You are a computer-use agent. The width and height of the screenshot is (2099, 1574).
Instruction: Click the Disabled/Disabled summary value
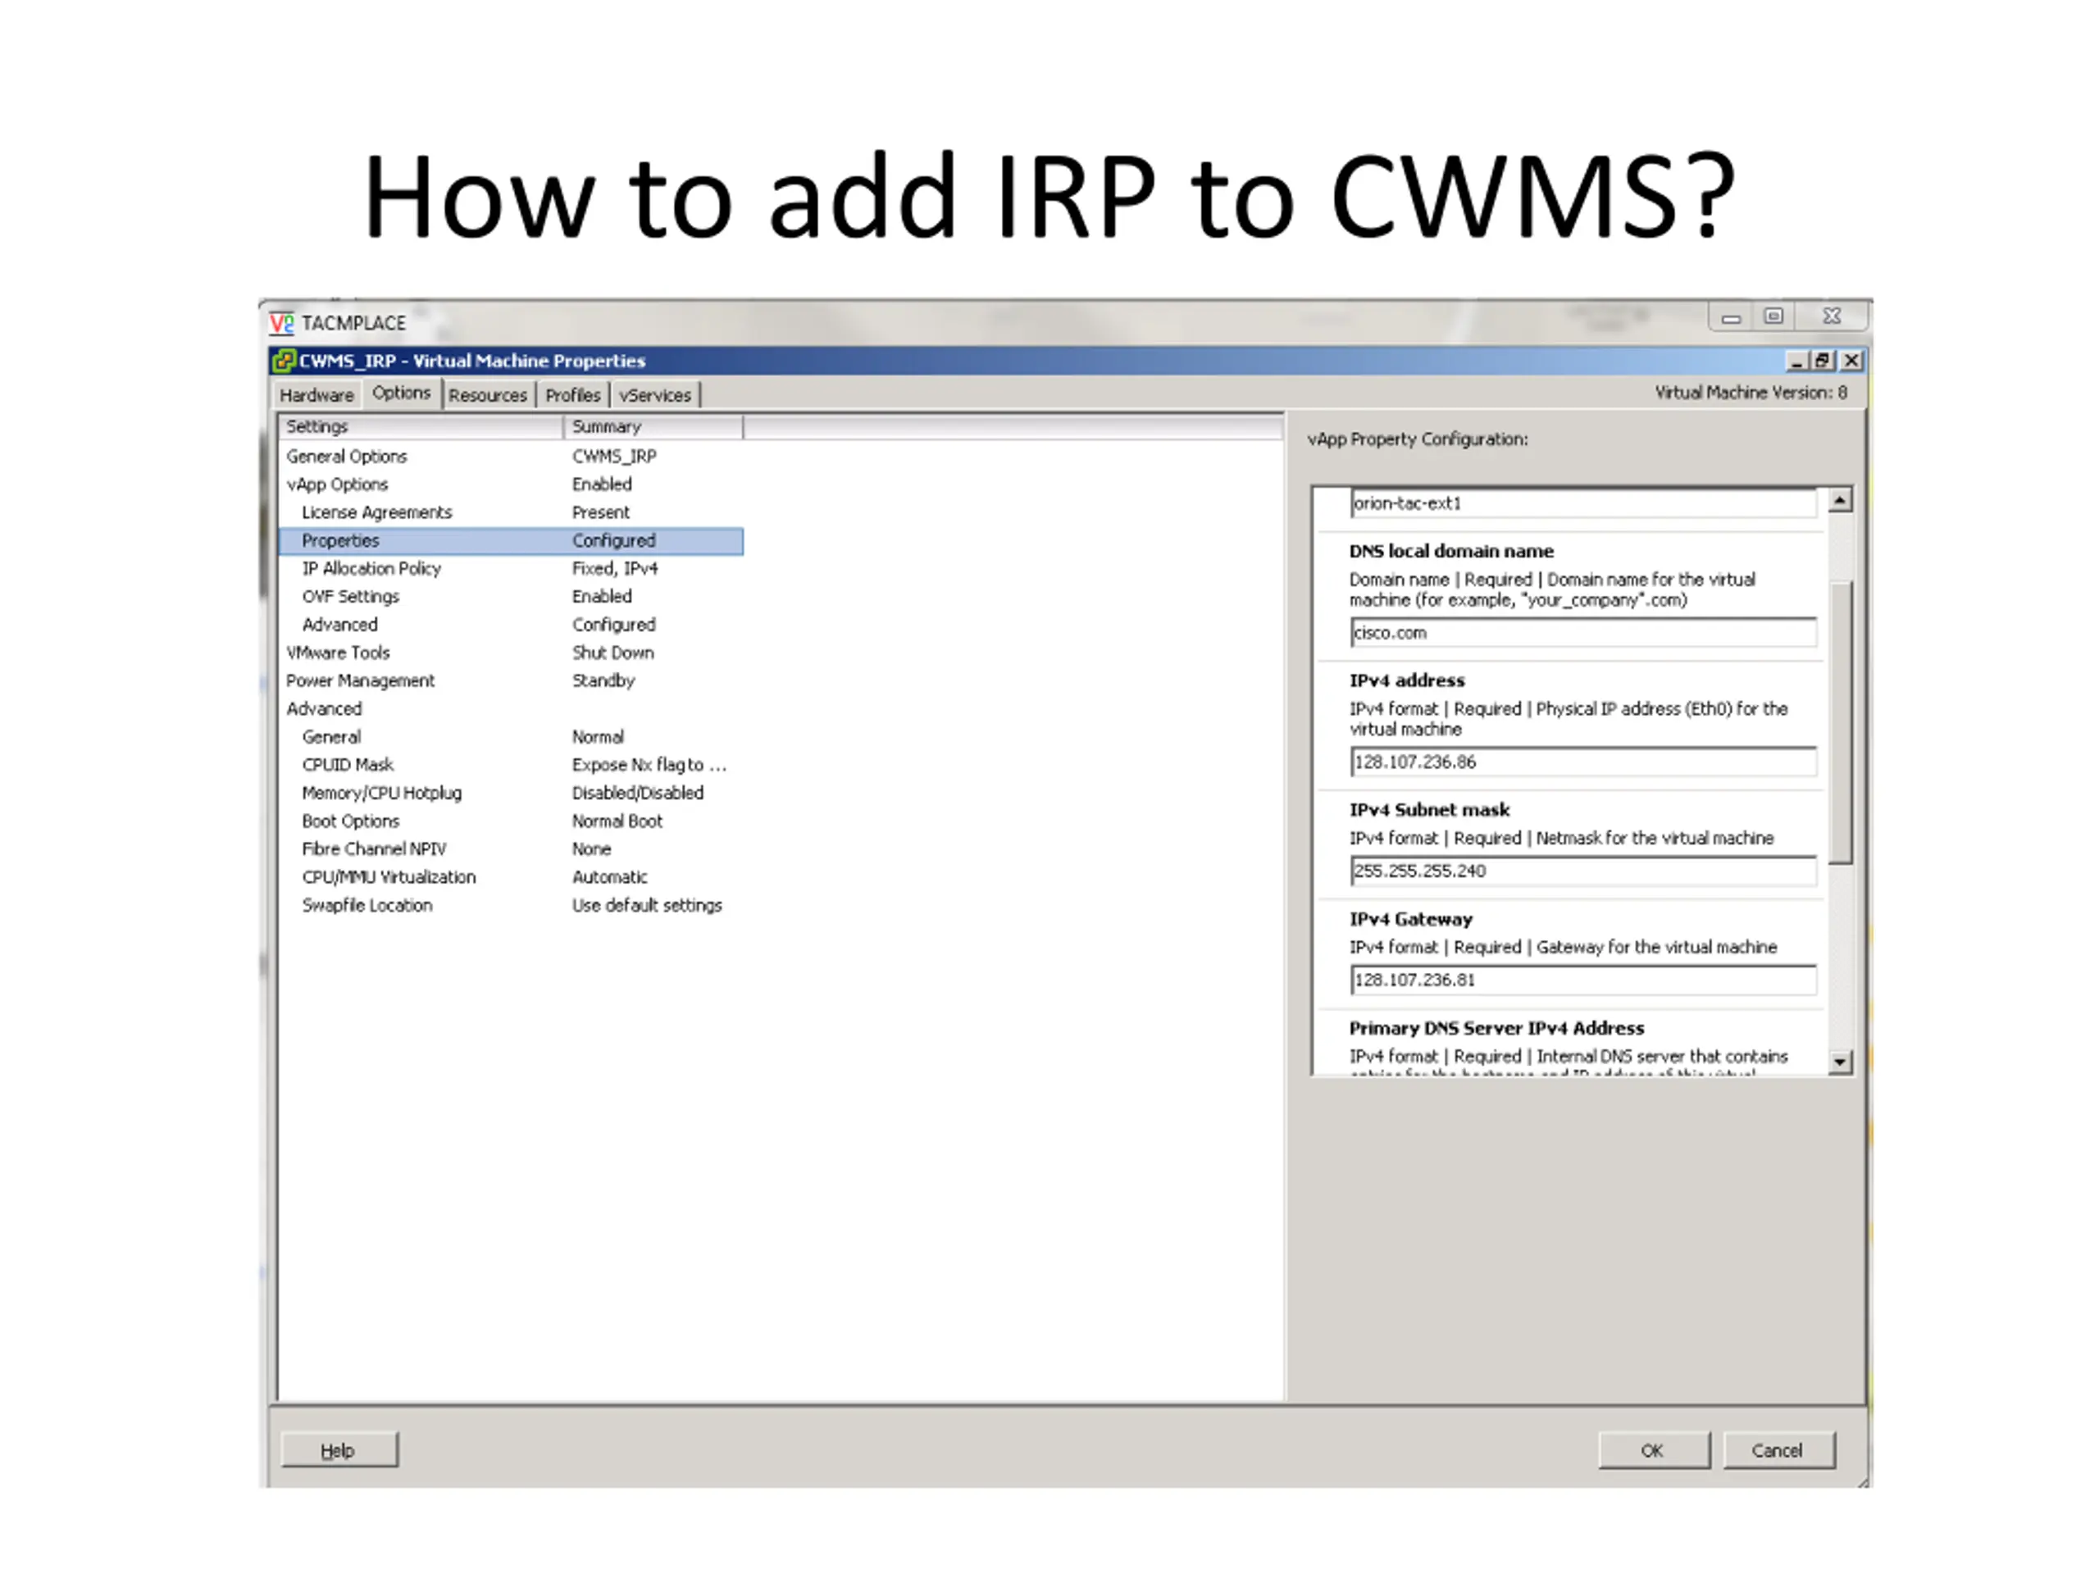(x=638, y=792)
